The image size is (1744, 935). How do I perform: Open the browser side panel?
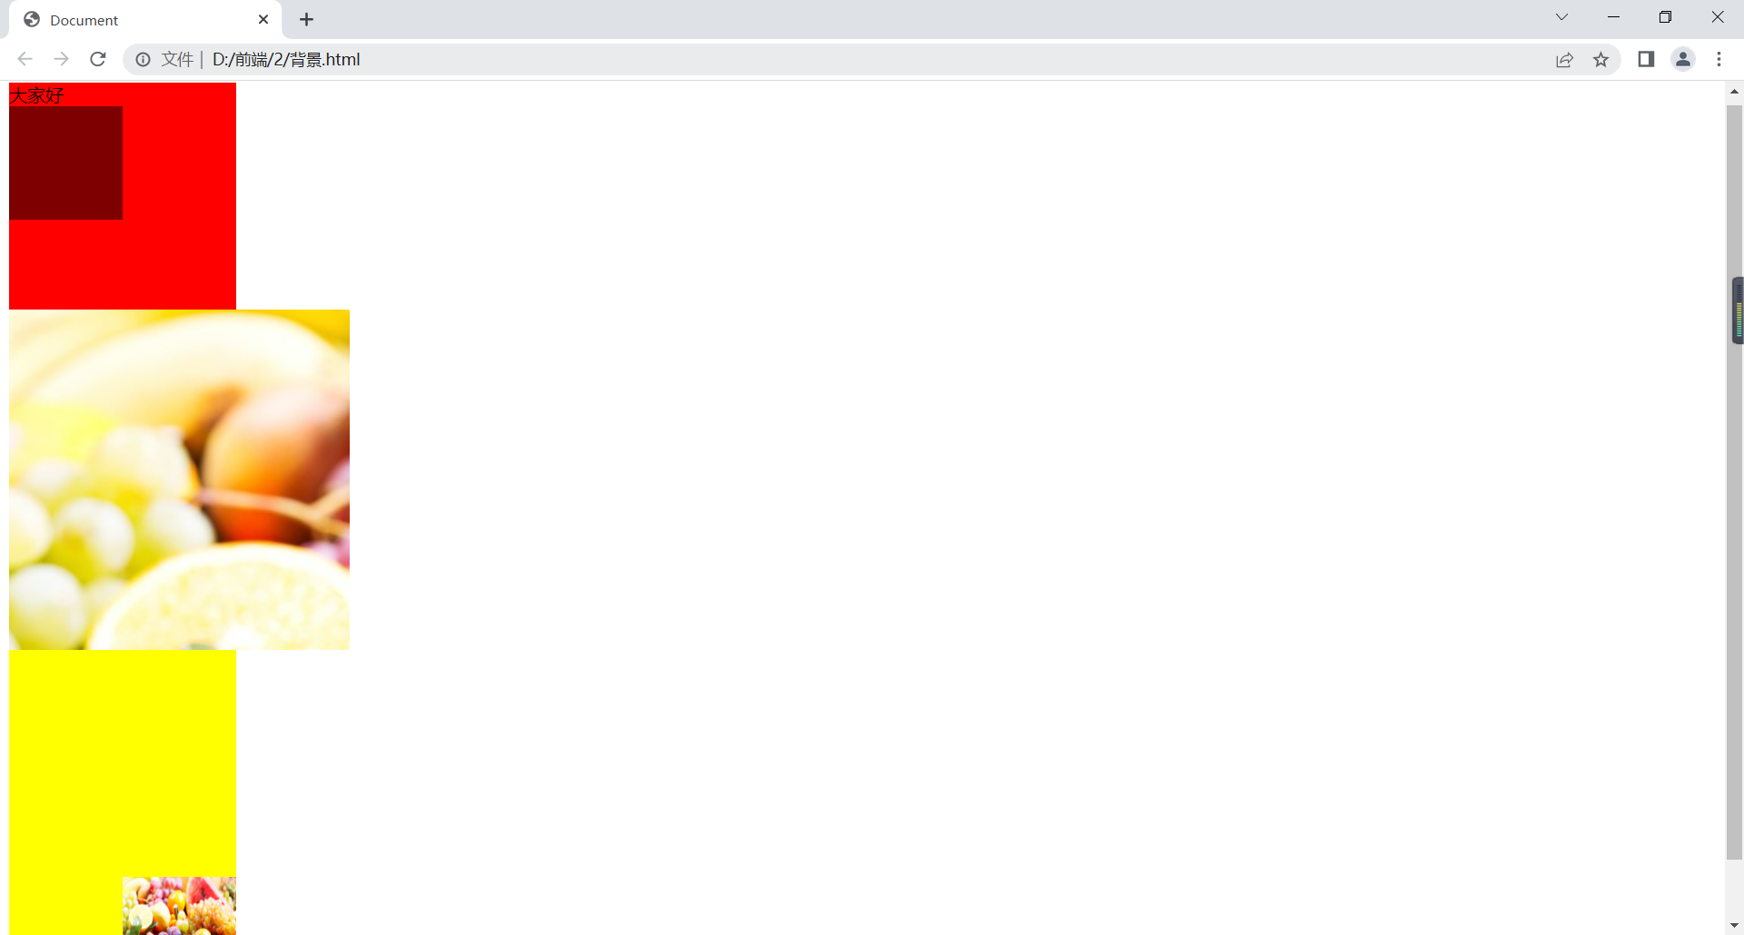tap(1646, 59)
